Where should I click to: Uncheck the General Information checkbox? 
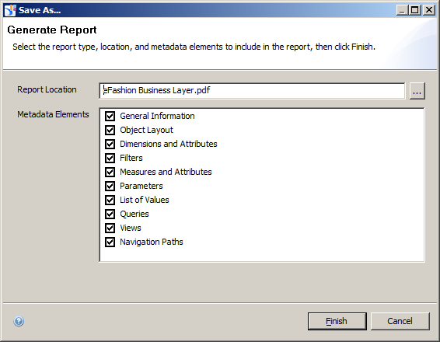click(110, 116)
